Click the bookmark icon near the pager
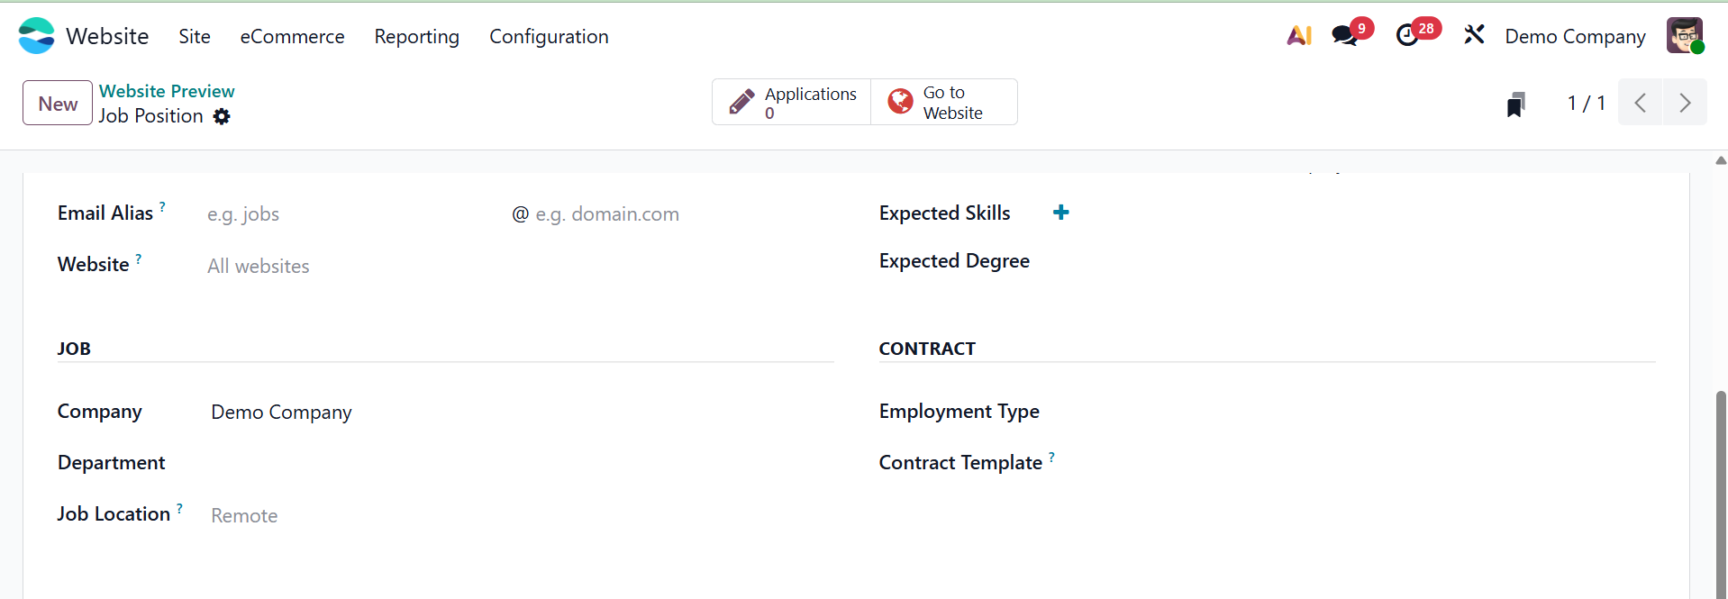The height and width of the screenshot is (599, 1728). coord(1516,104)
